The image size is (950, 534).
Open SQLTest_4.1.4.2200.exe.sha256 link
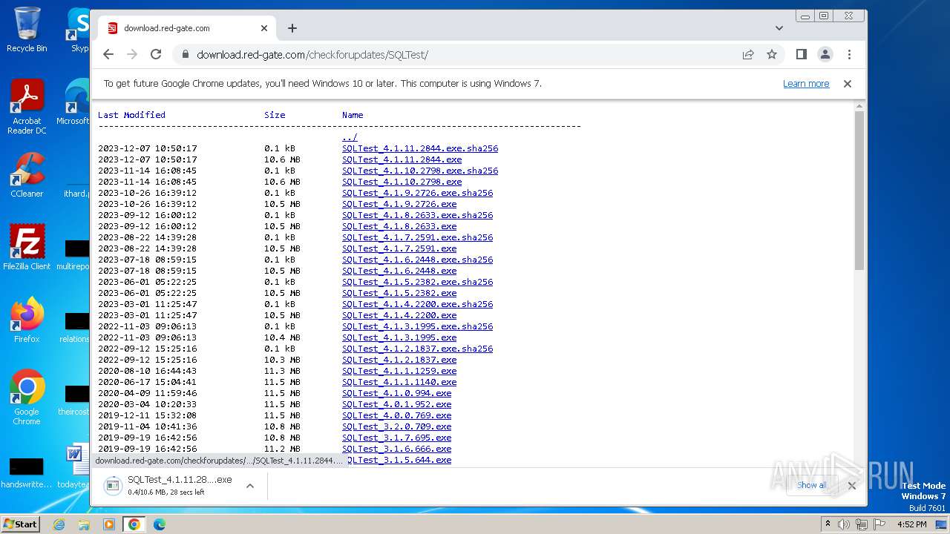417,304
